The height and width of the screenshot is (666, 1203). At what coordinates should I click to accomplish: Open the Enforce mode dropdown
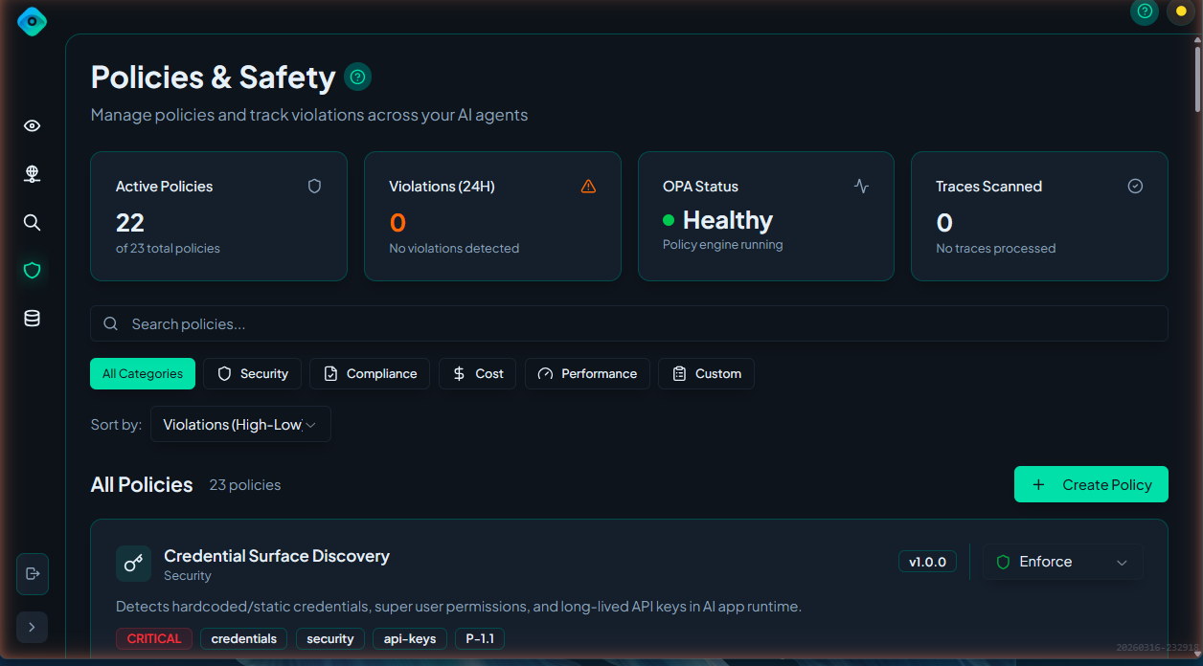[x=1062, y=563]
